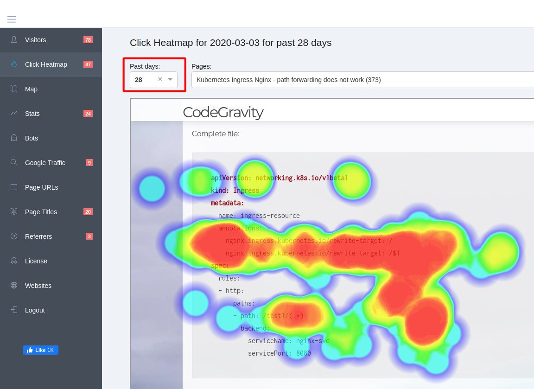Click the '- http:' code line
Screen dimensions: 534x389
231,291
